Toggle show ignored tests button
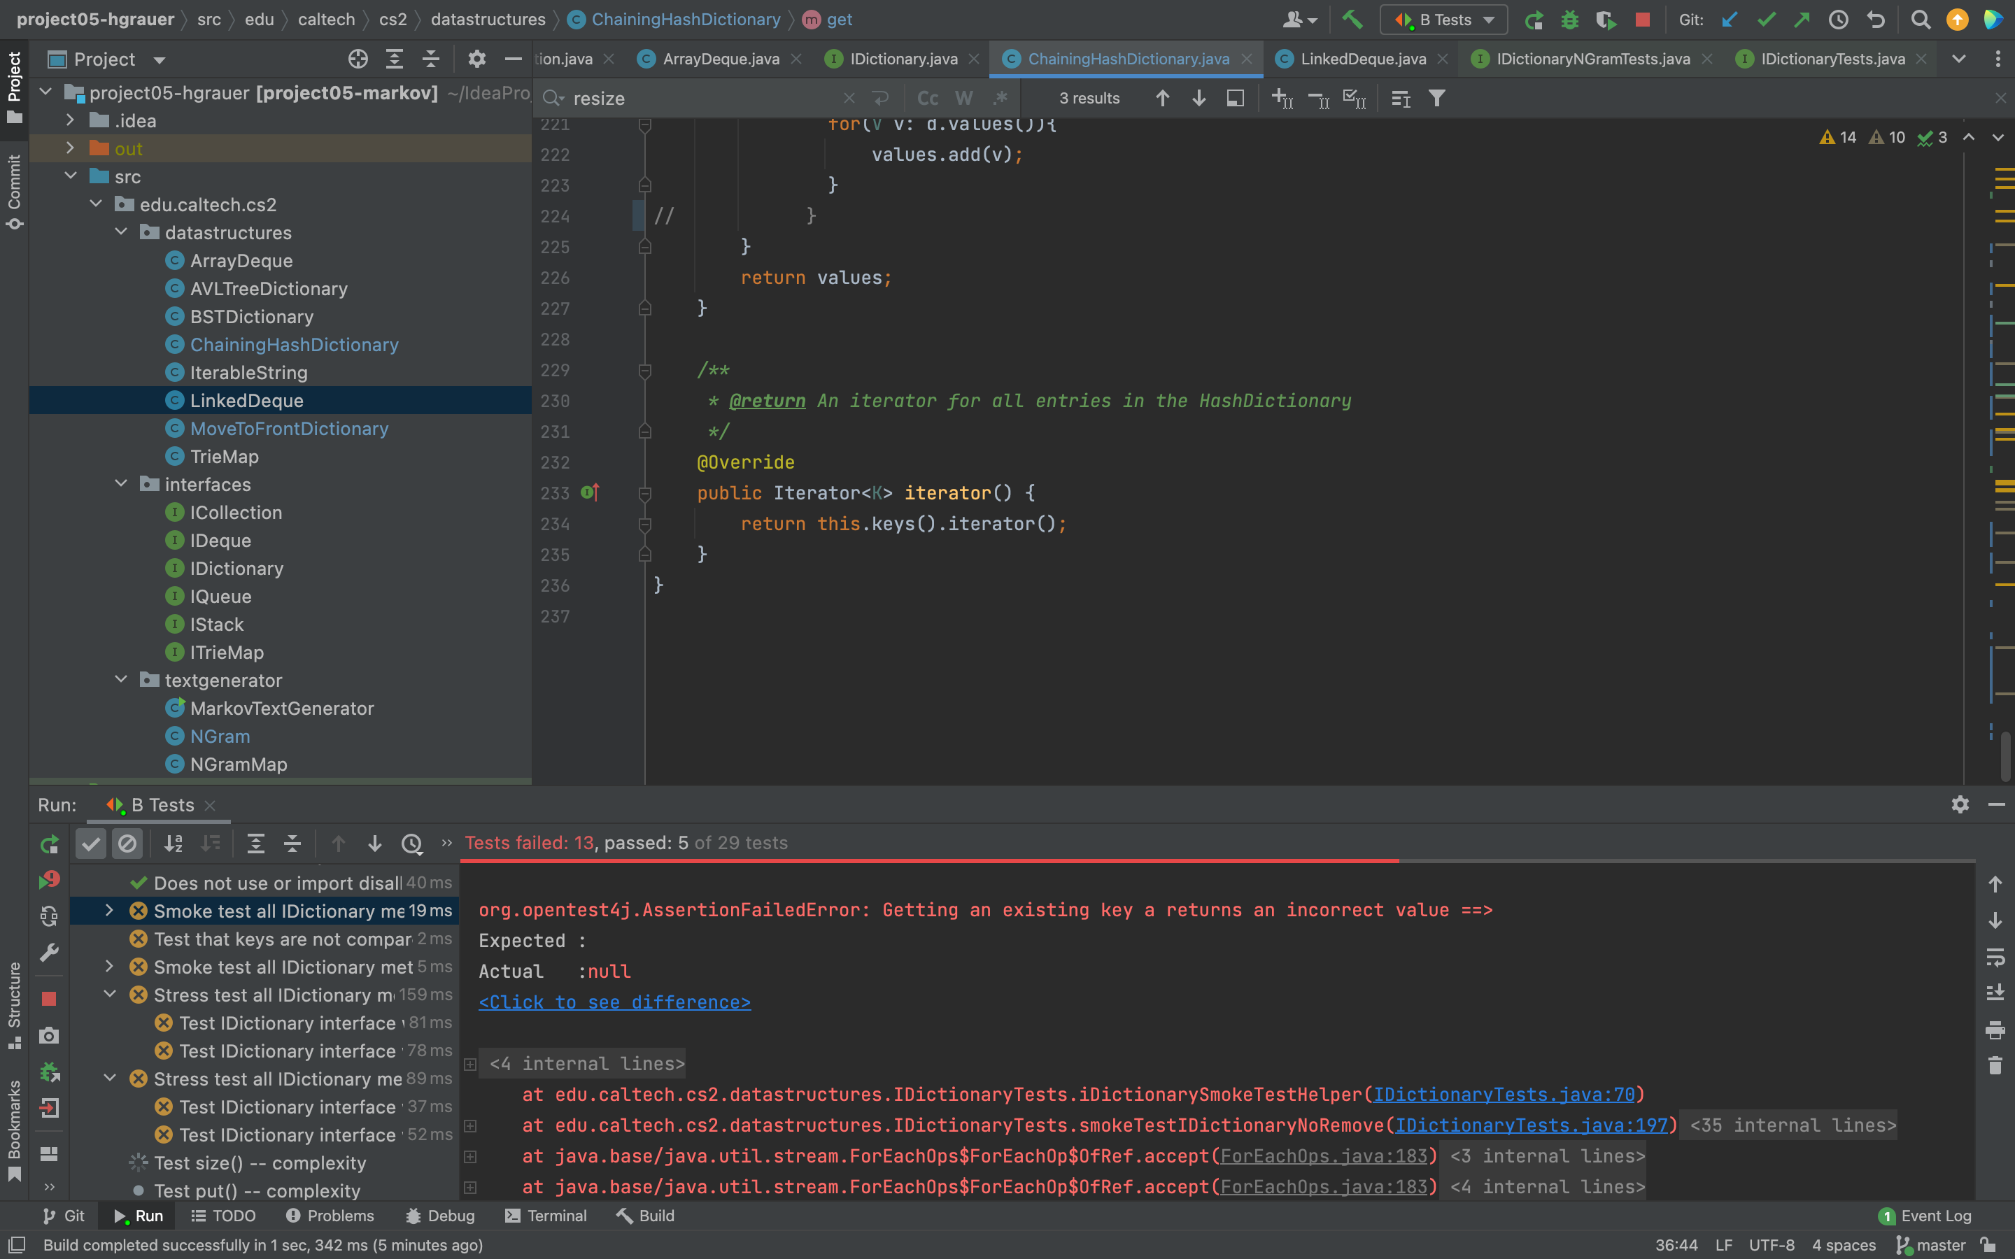This screenshot has width=2015, height=1259. (127, 844)
